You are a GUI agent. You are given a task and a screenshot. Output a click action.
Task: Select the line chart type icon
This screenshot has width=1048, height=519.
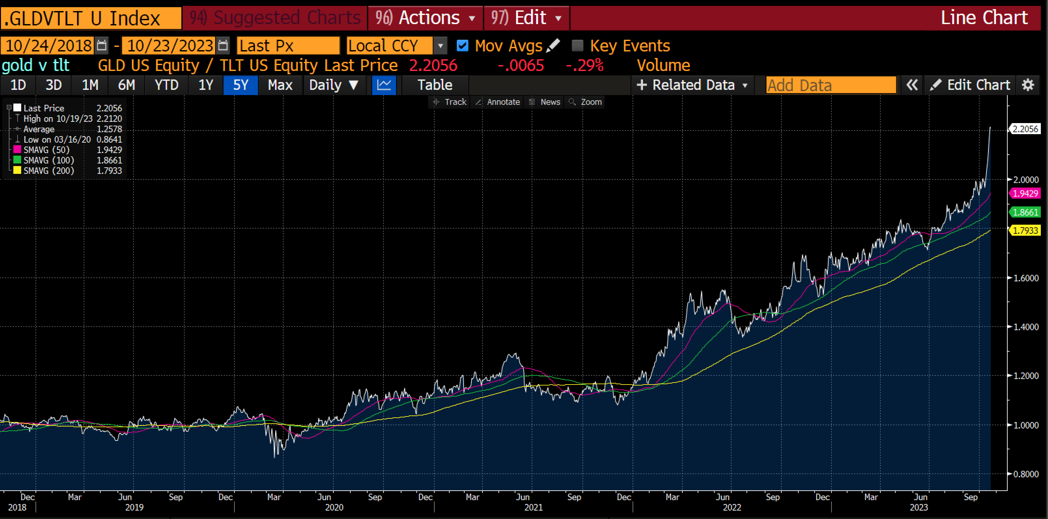(384, 85)
